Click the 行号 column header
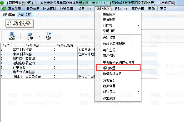 pyautogui.click(x=6, y=45)
